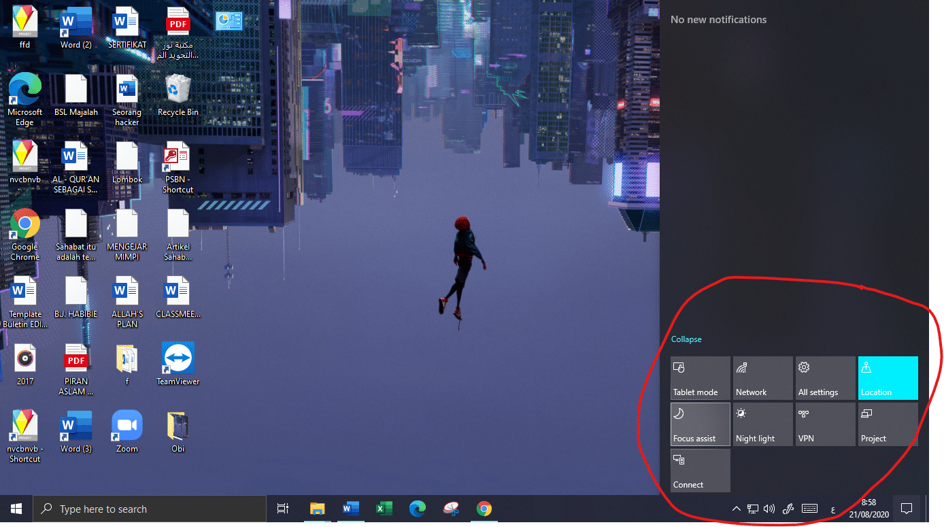Open the Project quick action tile
This screenshot has width=944, height=527.
tap(888, 424)
